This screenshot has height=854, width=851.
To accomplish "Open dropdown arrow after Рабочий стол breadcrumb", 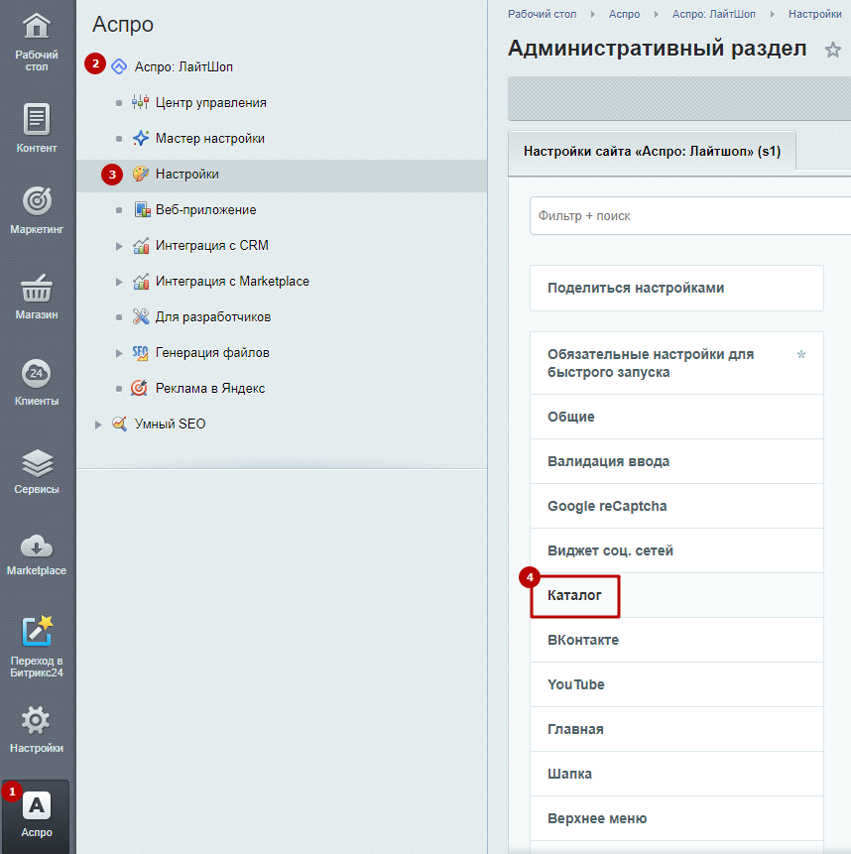I will (x=593, y=15).
